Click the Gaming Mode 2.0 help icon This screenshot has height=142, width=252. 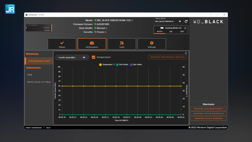(185, 28)
